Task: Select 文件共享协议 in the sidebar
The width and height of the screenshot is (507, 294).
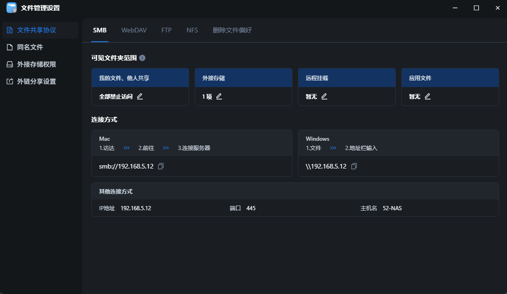Action: coord(37,30)
